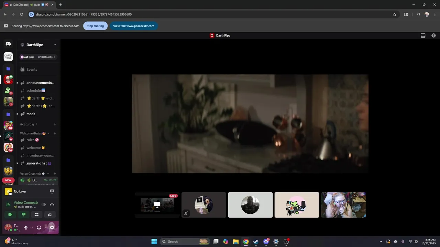Screen dimensions: 440x247
Task: Open the soundboard button
Action: point(50,214)
